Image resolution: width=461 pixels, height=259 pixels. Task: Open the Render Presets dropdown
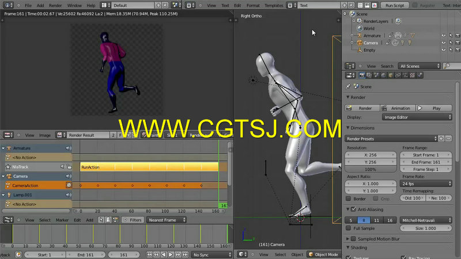[391, 139]
